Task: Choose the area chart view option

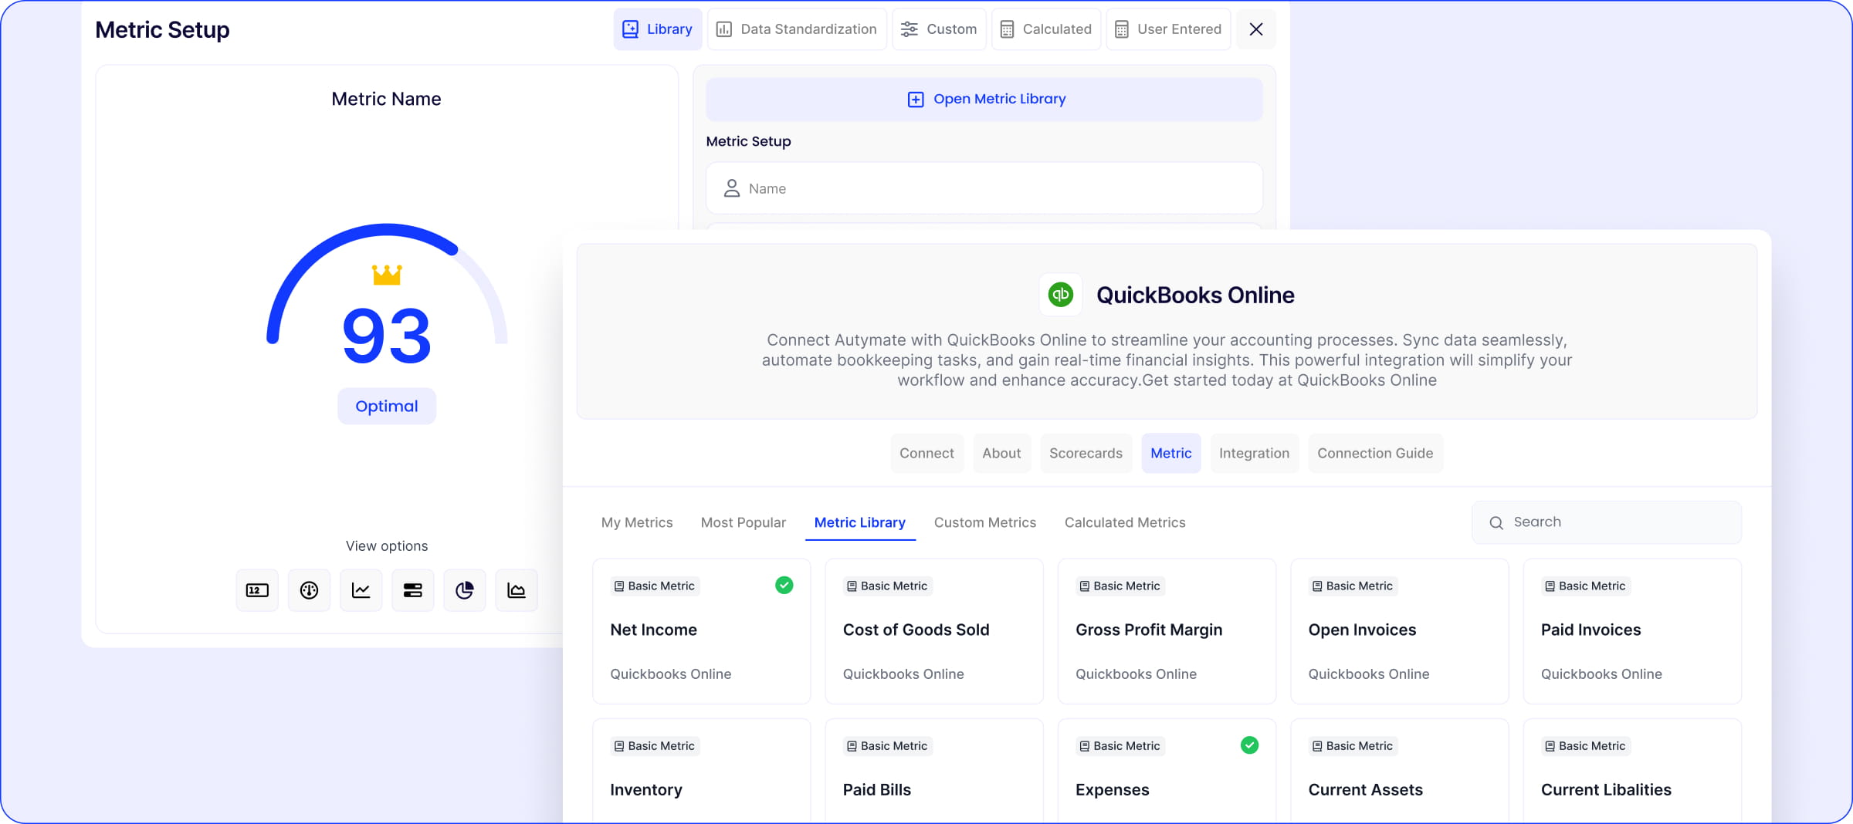Action: click(517, 590)
